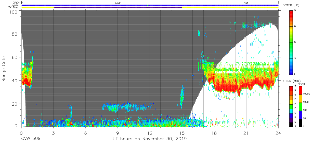Click the 9 tick on the UT hours axis
313x144 pixels.
(x=118, y=133)
